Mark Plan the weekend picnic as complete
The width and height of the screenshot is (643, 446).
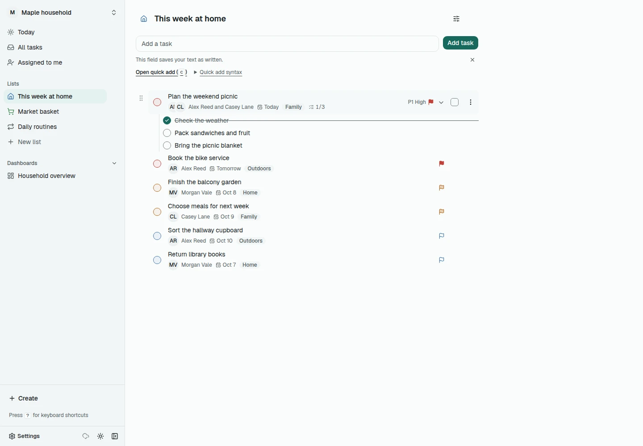click(157, 102)
